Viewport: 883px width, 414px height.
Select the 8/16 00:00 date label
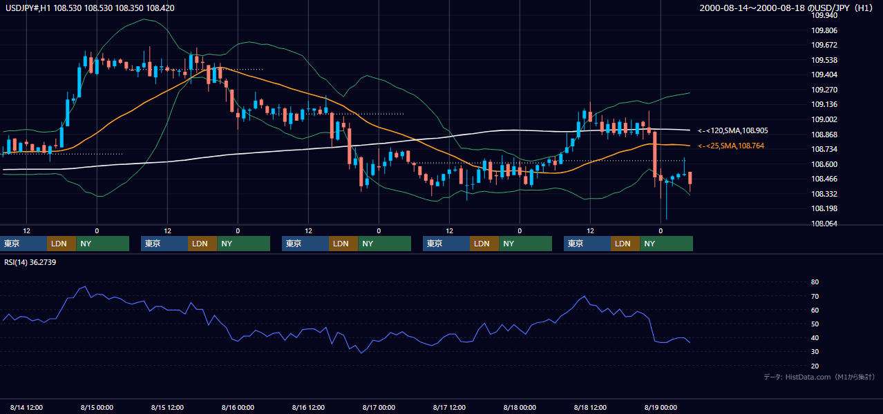[x=238, y=407]
